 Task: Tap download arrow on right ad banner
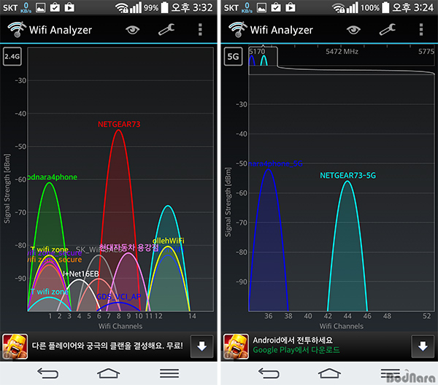[423, 346]
